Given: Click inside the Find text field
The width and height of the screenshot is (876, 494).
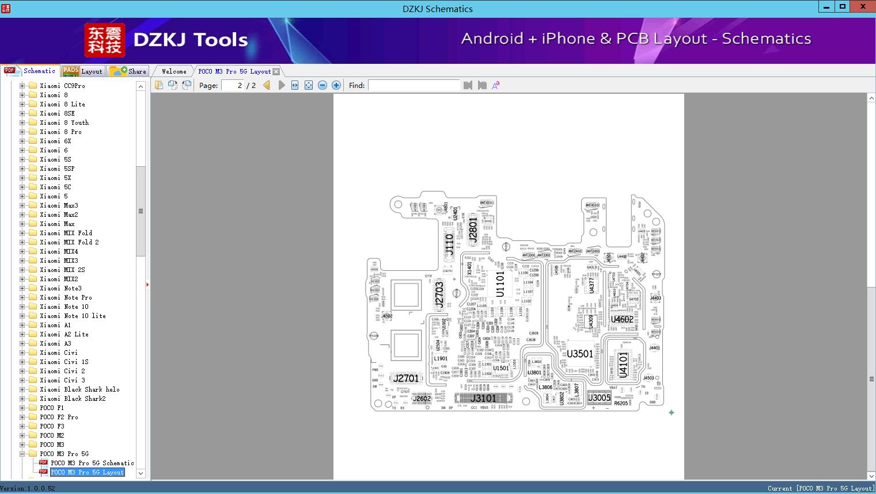Looking at the screenshot, I should [414, 85].
